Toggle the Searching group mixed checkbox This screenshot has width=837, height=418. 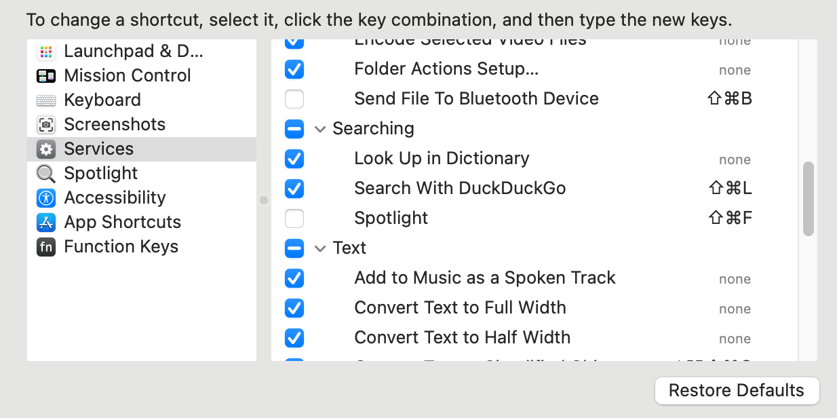[x=294, y=129]
